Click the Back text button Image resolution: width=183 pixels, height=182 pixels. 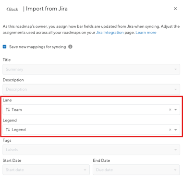pos(13,9)
